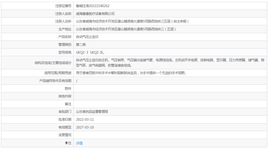Click the 附件 label
Screen dimensions: 269x148
coord(68,89)
